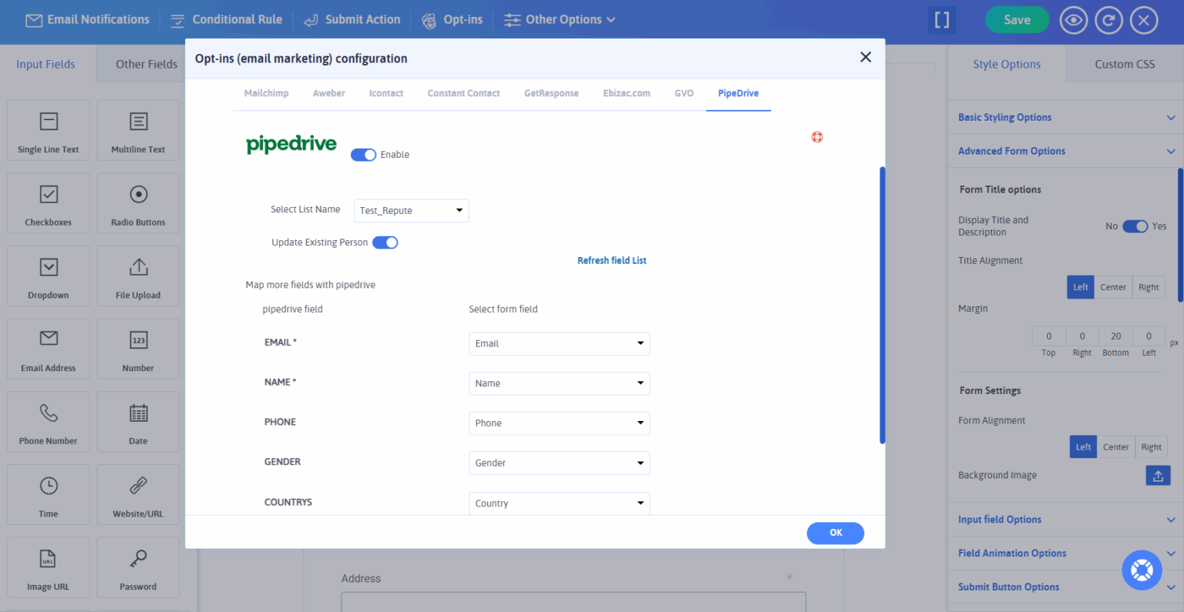Open Email Notifications settings
The height and width of the screenshot is (612, 1184).
point(88,20)
